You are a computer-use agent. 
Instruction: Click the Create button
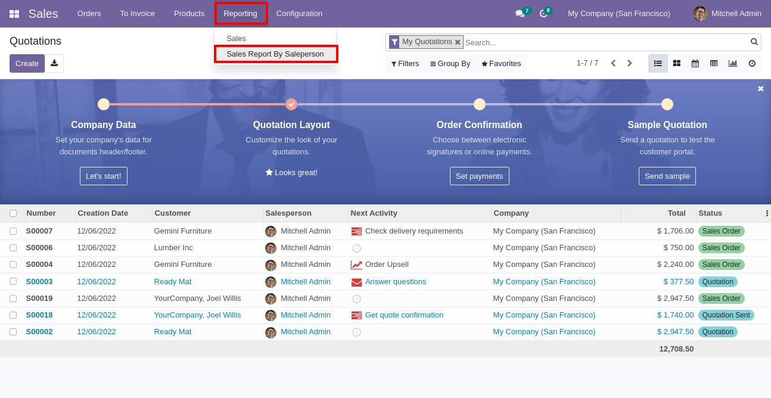pyautogui.click(x=27, y=63)
